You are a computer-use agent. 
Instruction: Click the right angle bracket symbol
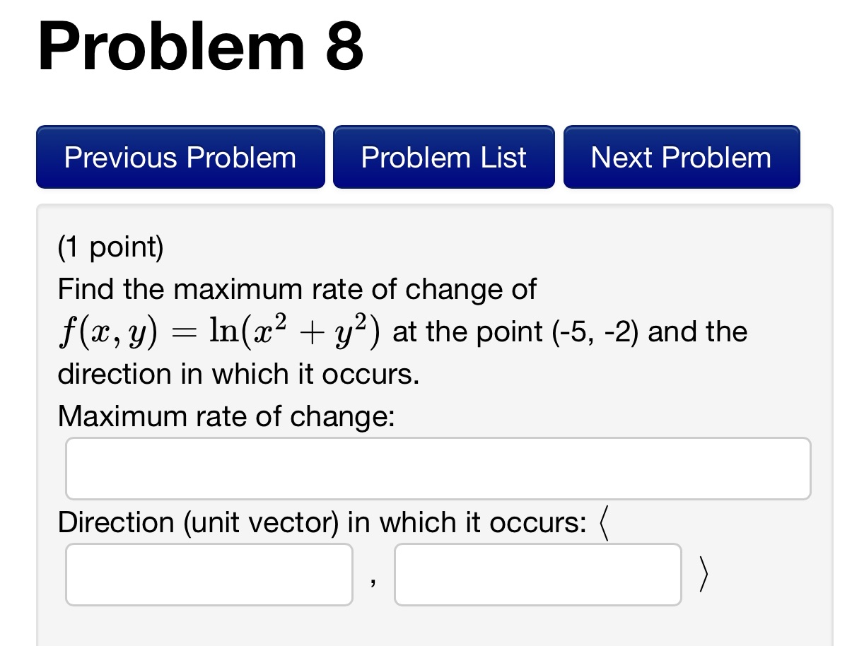point(704,574)
